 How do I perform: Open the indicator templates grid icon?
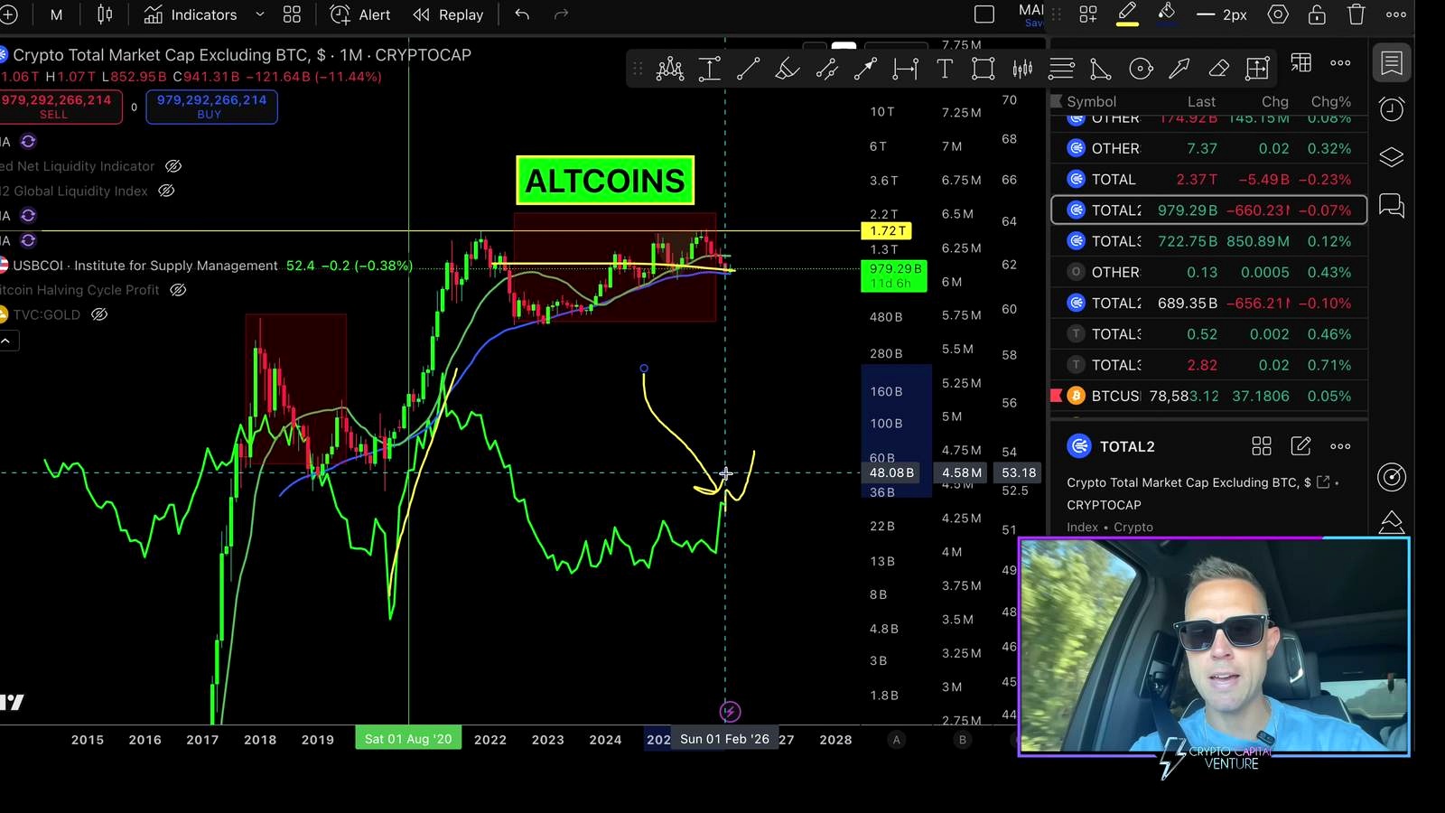coord(292,14)
